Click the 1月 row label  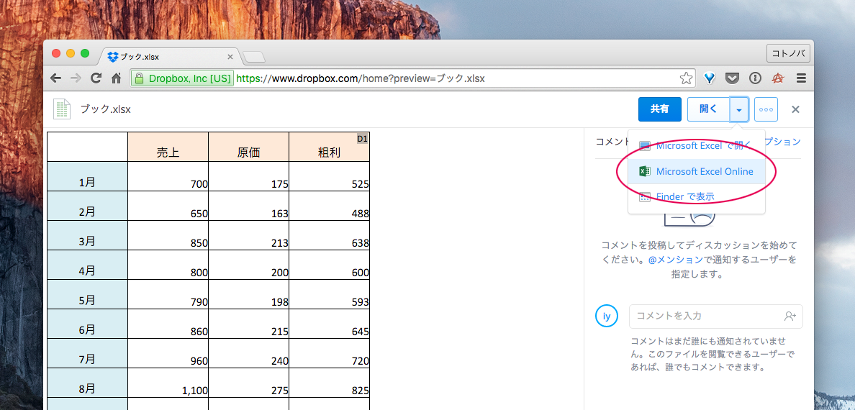(87, 176)
